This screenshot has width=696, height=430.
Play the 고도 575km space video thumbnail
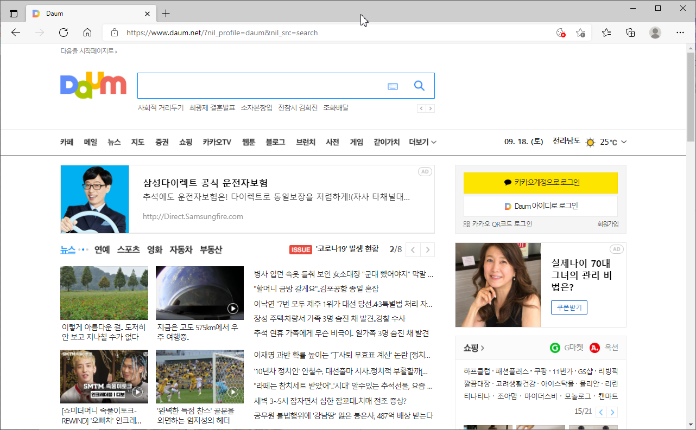pos(200,293)
